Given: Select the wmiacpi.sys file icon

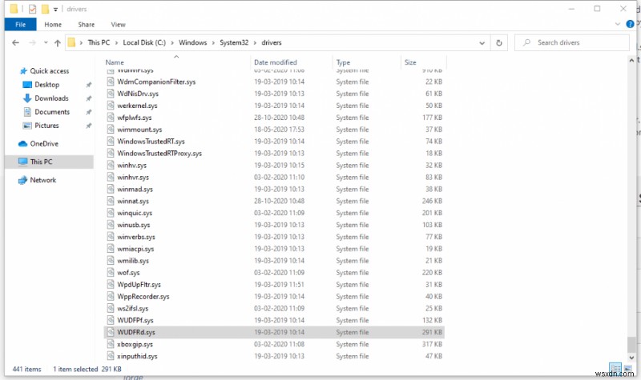Looking at the screenshot, I should [x=111, y=249].
